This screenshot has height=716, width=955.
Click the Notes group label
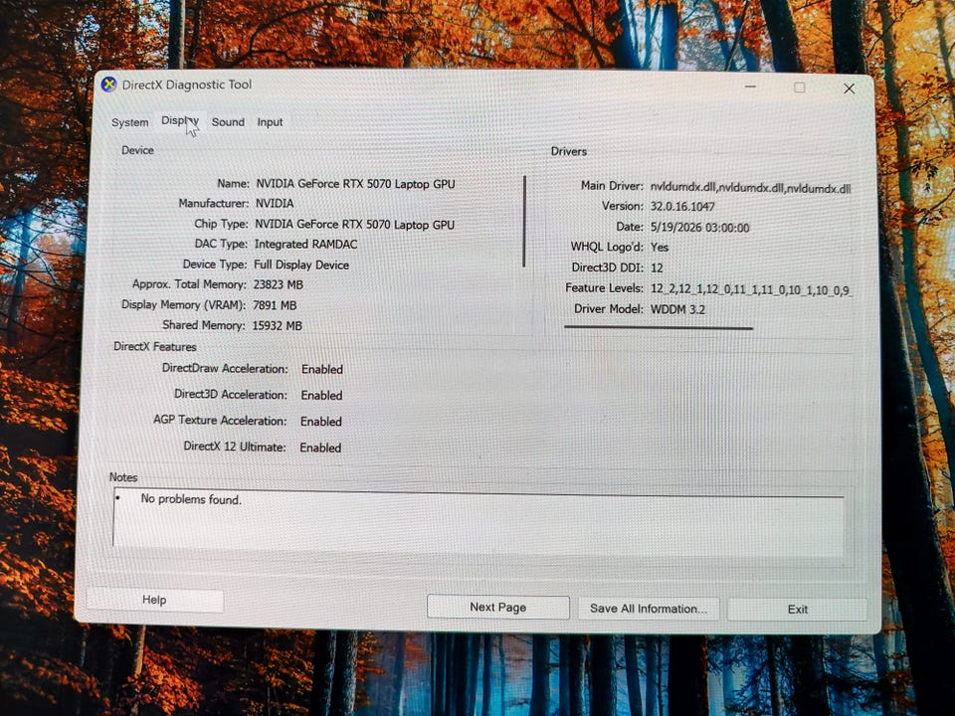click(x=123, y=477)
